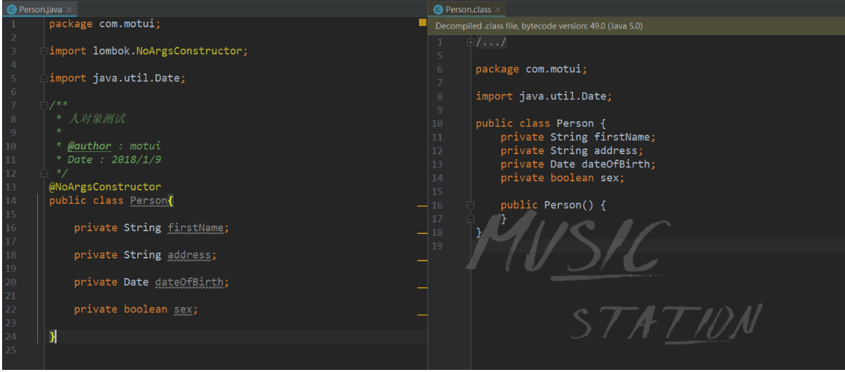Click line number 19 in Person.class gutter
Screen dimensions: 845x372
click(438, 246)
